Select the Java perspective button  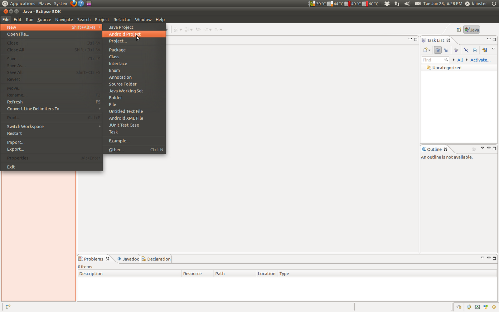coord(472,30)
